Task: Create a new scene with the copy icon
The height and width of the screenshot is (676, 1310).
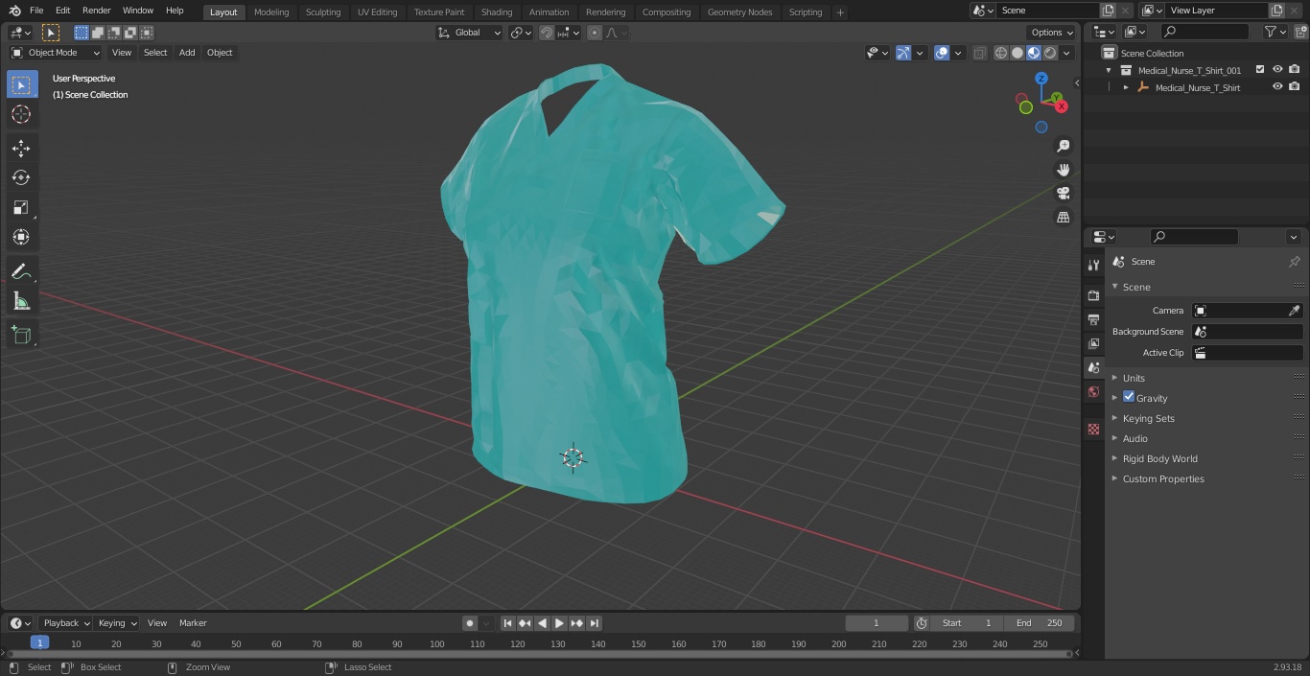Action: point(1108,11)
